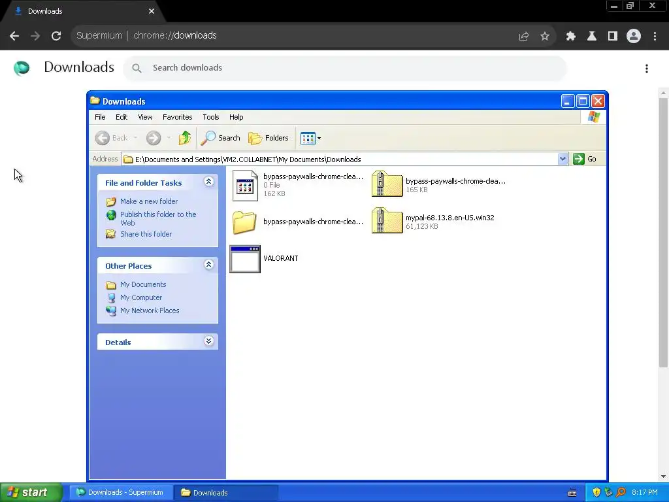Select the bypass-paywalls-chrome-clean folder icon
The height and width of the screenshot is (502, 669).
click(244, 222)
